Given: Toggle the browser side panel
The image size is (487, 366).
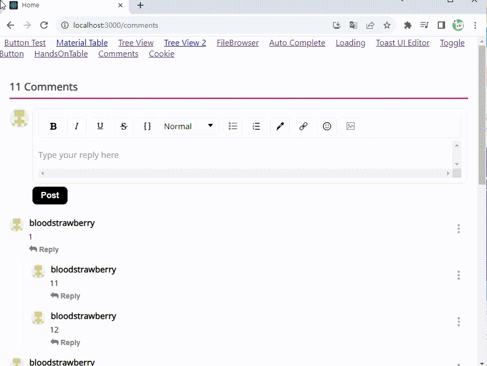Looking at the screenshot, I should (x=441, y=25).
